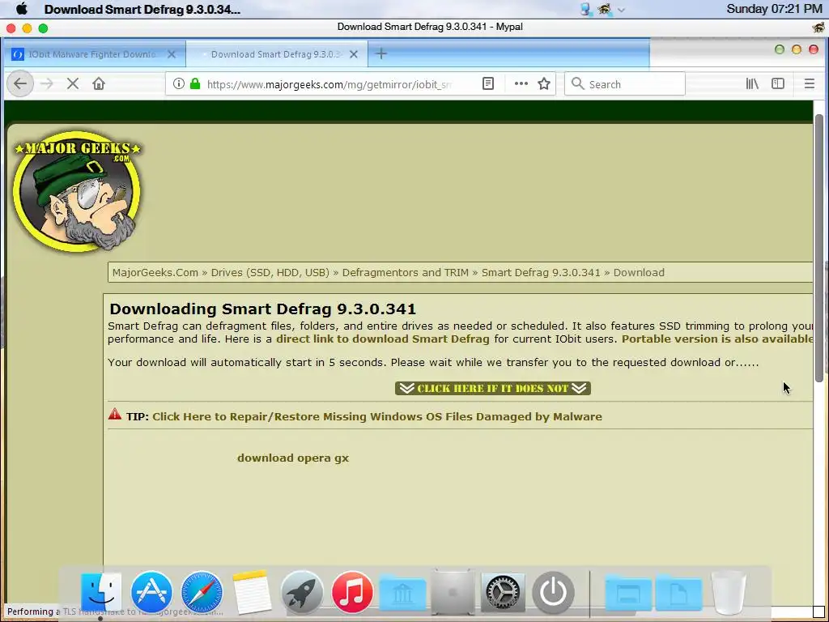Expand the menu bar tray chevron
829x622 pixels.
pos(621,10)
